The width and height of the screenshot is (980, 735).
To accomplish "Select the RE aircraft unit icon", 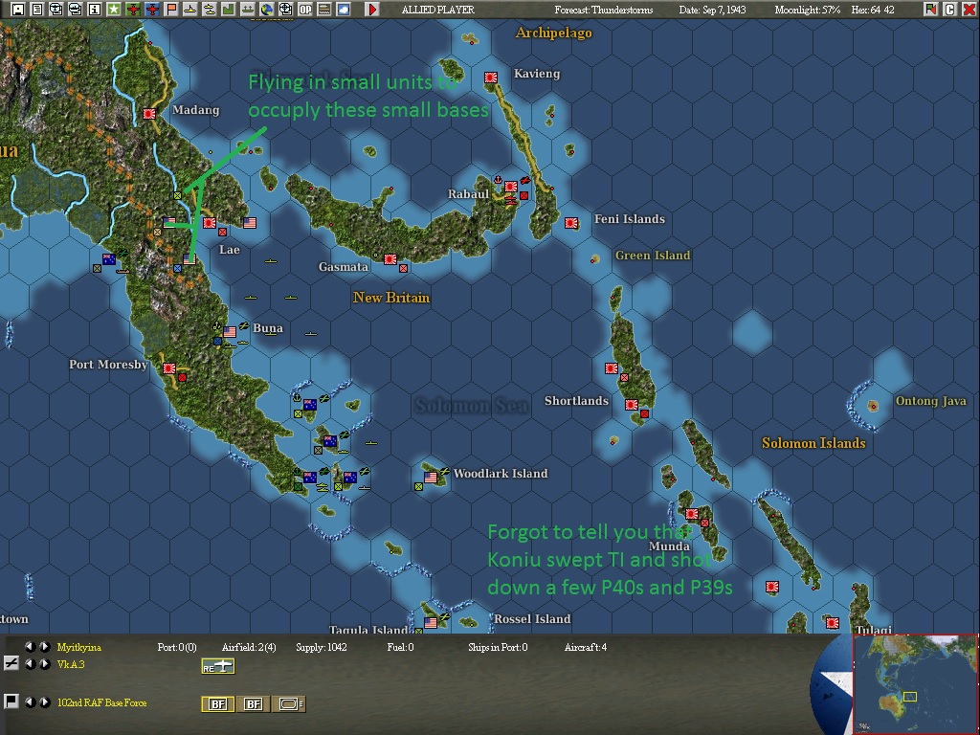I will (x=217, y=666).
